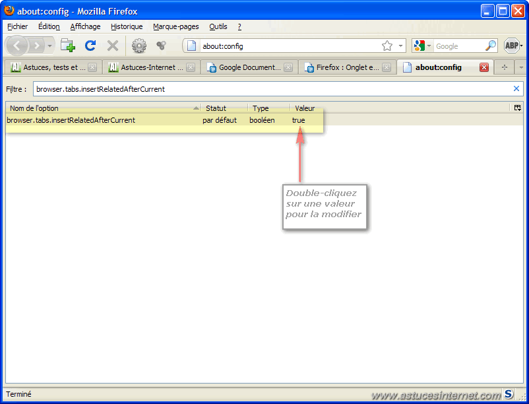529x404 pixels.
Task: Open the Historique menu
Action: click(127, 26)
